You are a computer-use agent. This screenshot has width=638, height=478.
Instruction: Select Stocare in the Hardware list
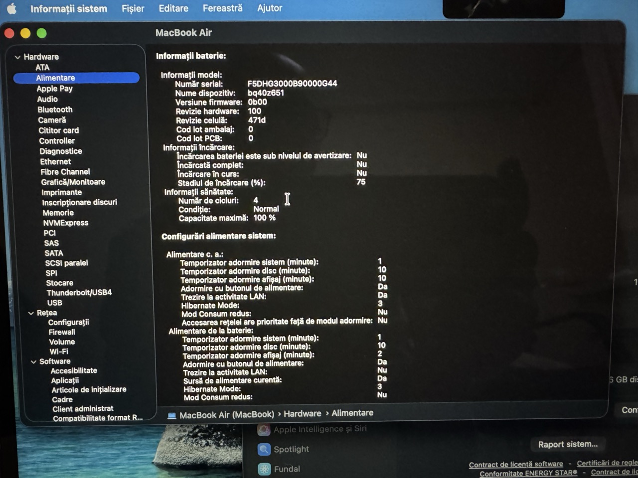pos(59,283)
